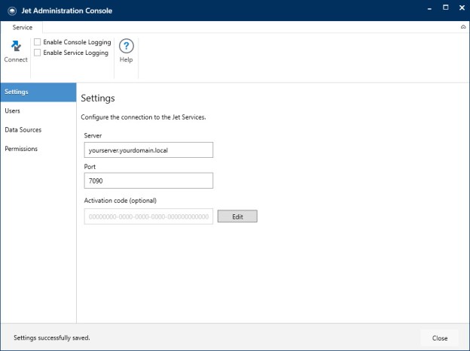
Task: Click the 'Configure the connection to the Jet Services.' text
Action: [143, 117]
